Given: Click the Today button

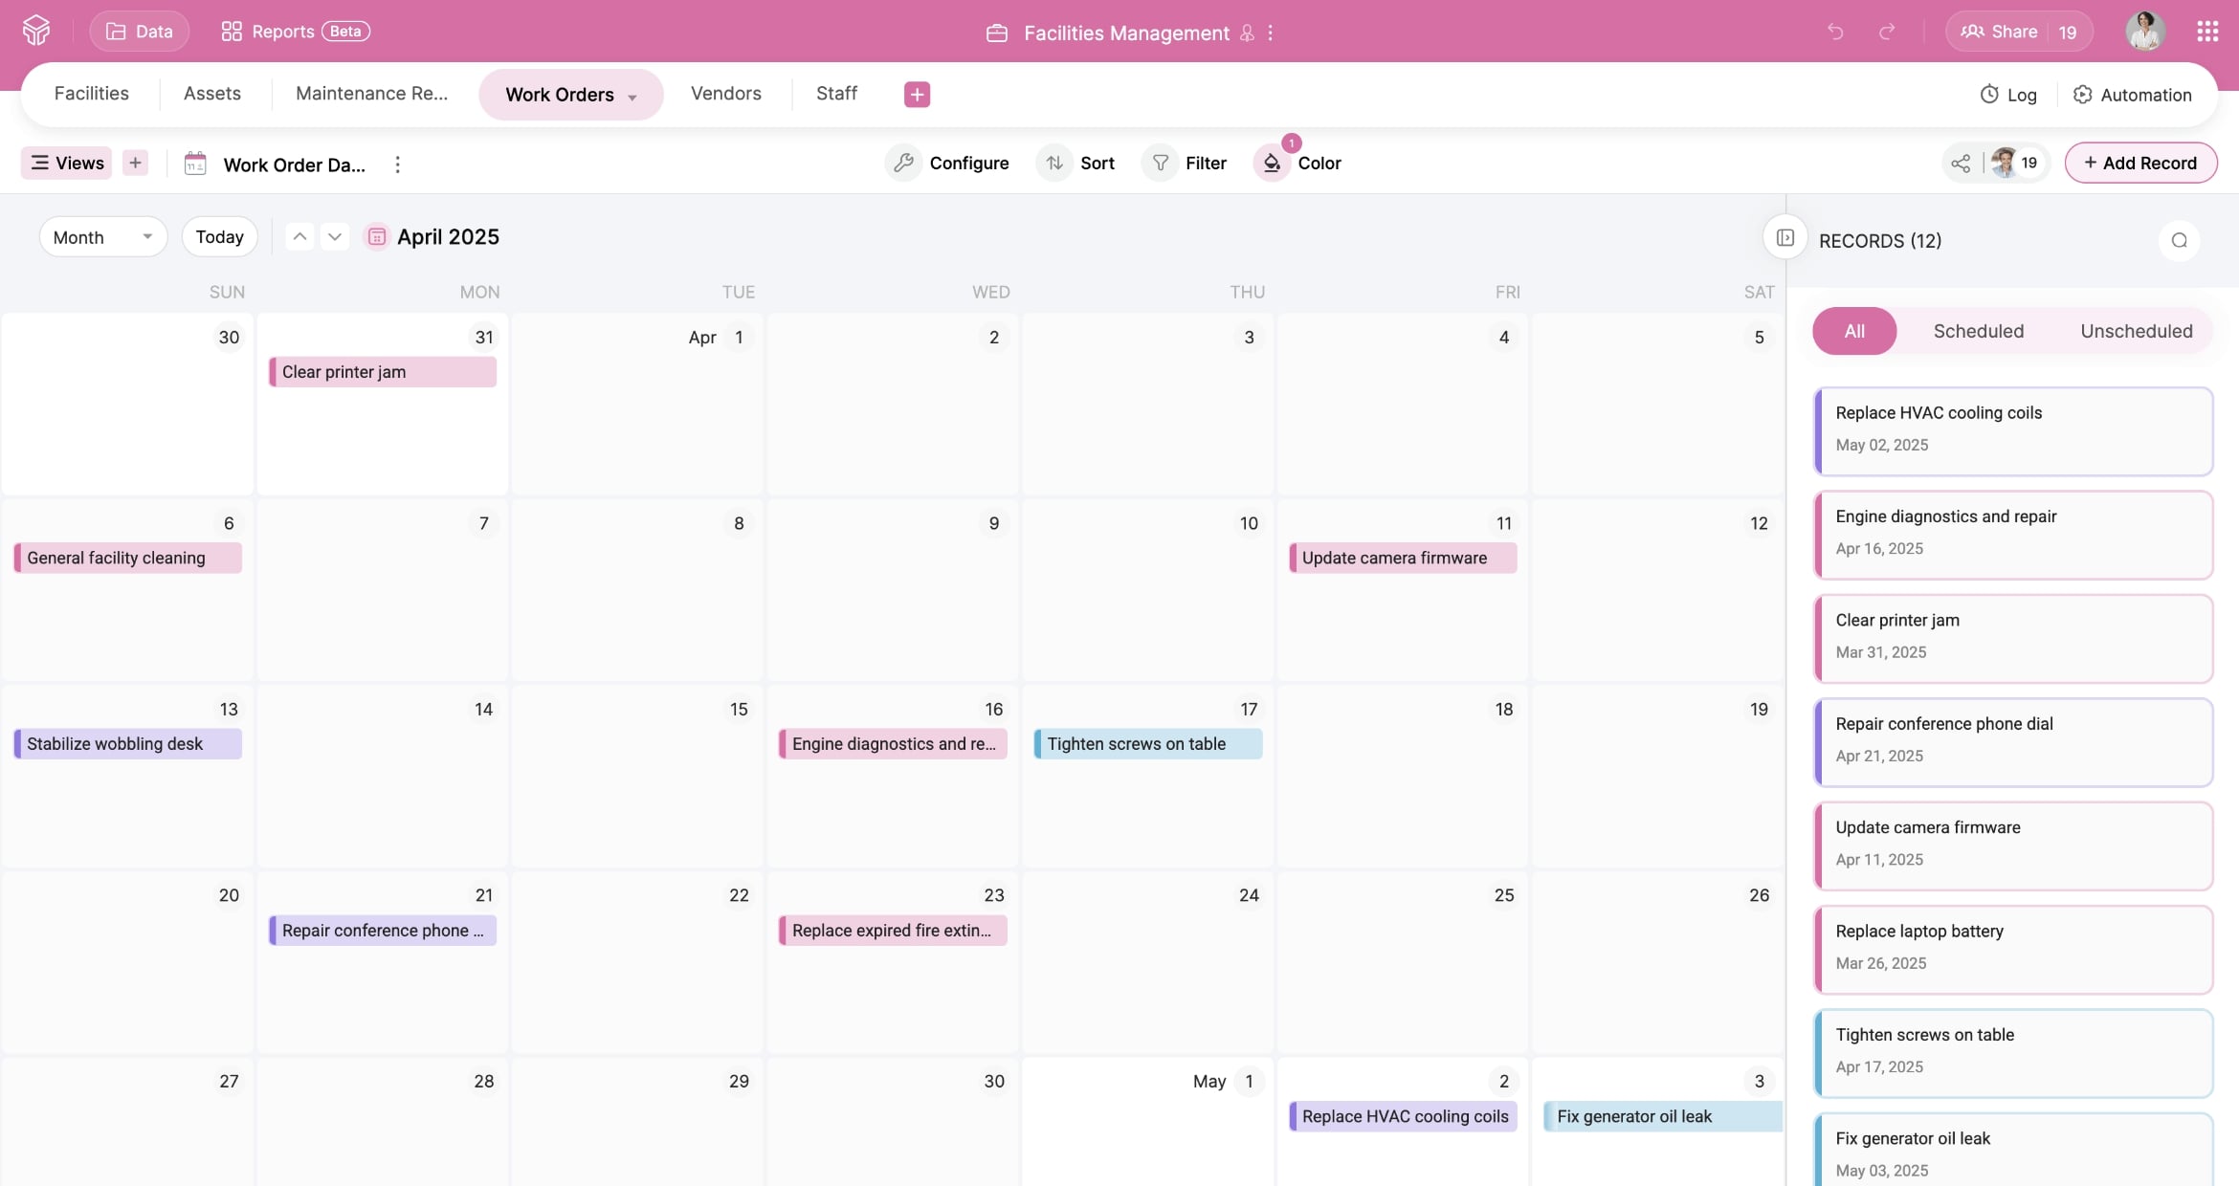Looking at the screenshot, I should [x=219, y=236].
